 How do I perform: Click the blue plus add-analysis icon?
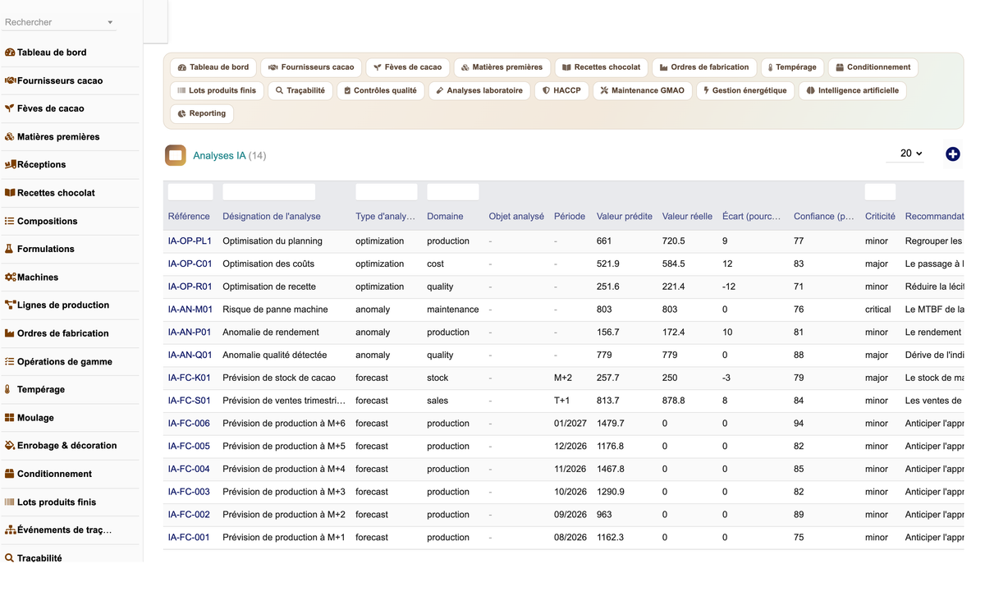(952, 154)
